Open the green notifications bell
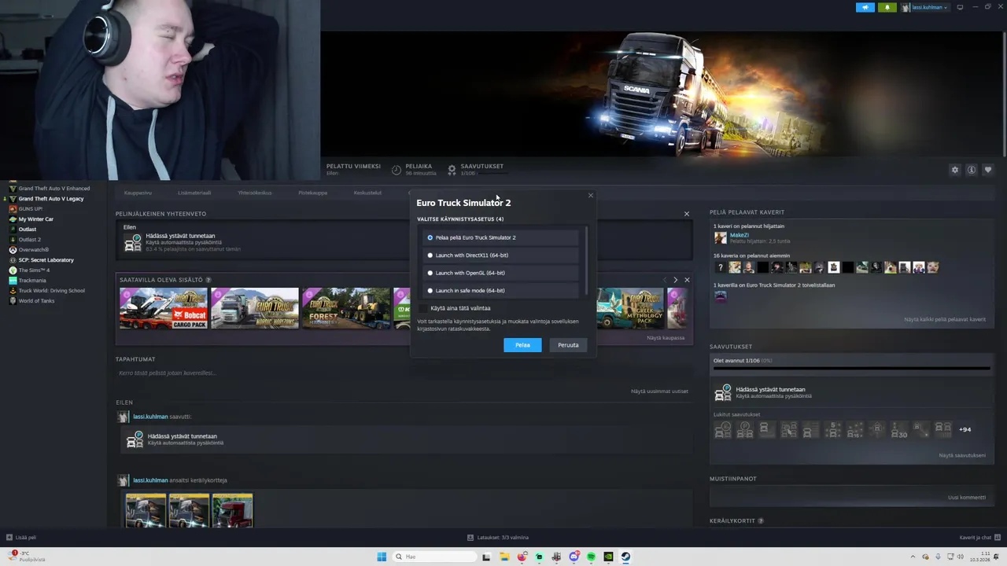 pos(887,7)
